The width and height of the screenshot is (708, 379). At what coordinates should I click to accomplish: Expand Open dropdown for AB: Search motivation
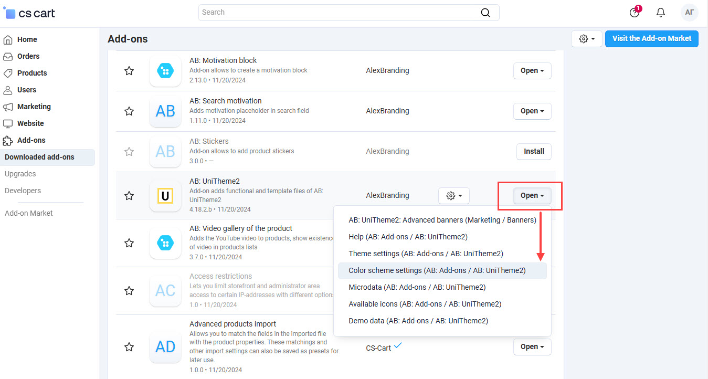click(532, 111)
